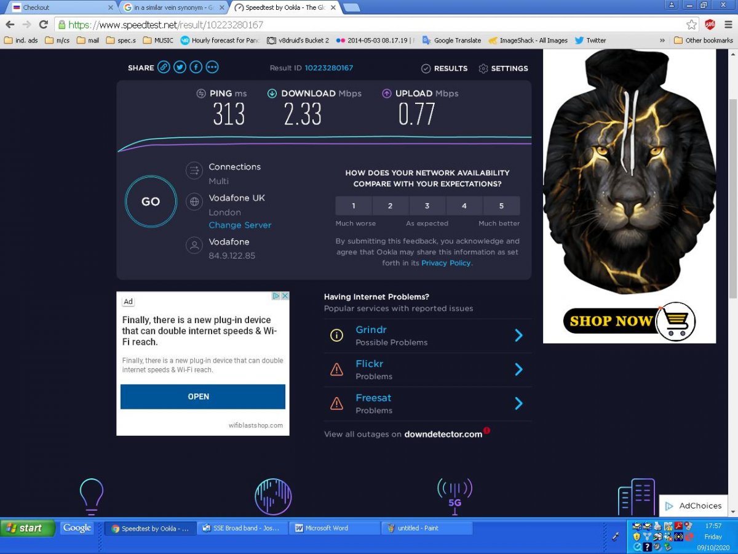
Task: Open Chrome menu button
Action: [727, 25]
